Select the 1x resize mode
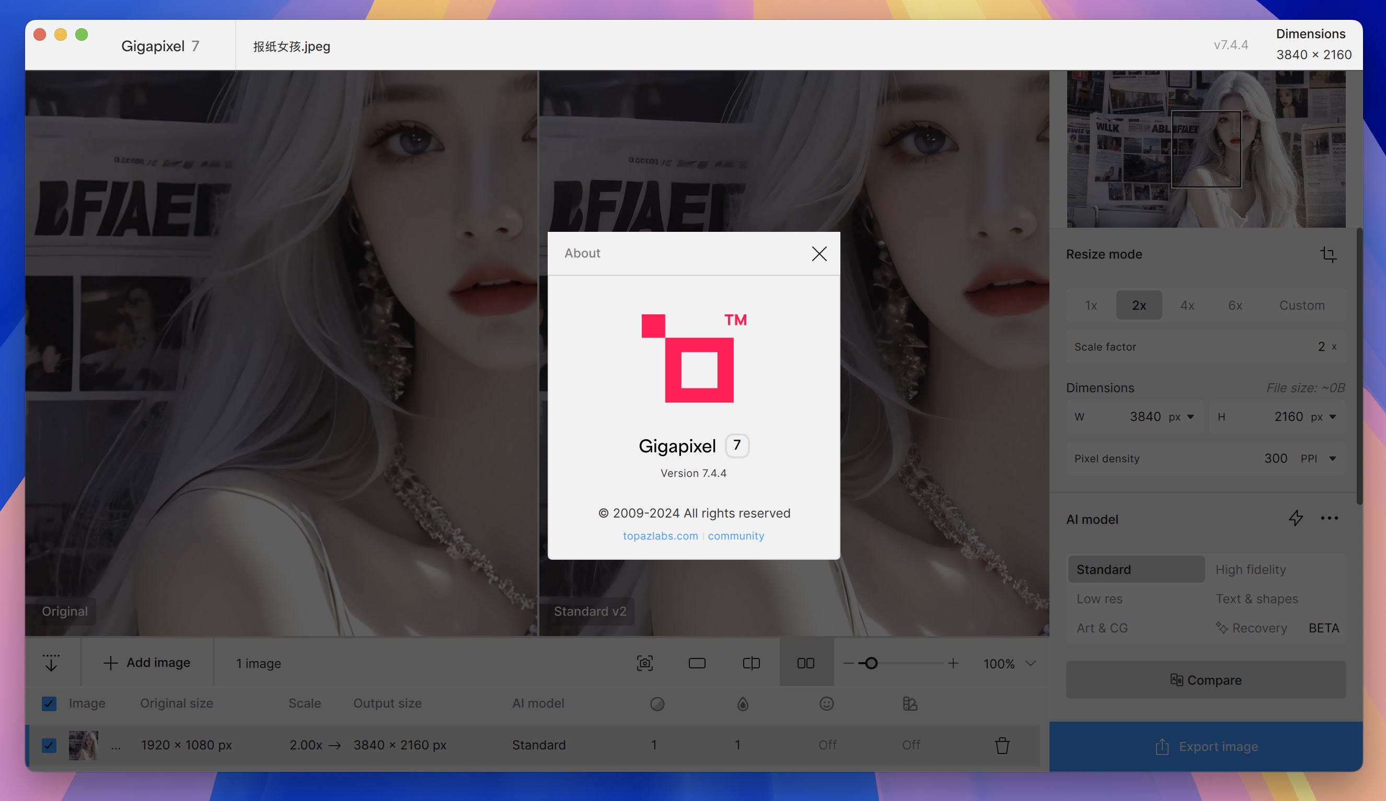 click(1091, 305)
